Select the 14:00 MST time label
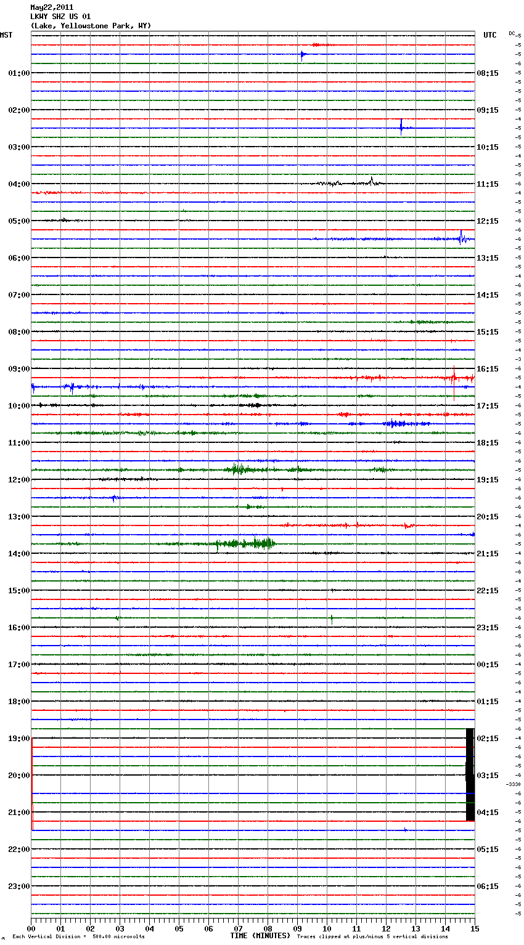This screenshot has width=524, height=945. (x=18, y=553)
